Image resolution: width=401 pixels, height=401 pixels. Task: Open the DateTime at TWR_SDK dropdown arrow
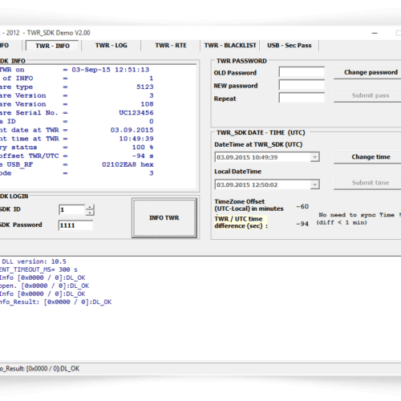pyautogui.click(x=314, y=157)
